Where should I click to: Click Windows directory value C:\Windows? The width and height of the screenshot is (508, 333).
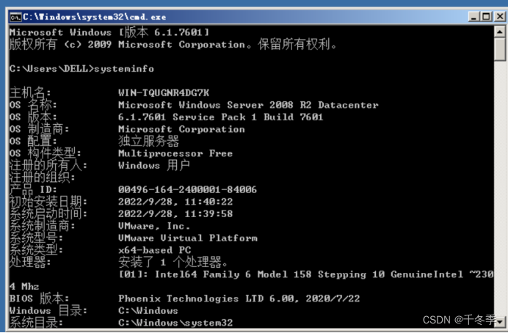(148, 311)
